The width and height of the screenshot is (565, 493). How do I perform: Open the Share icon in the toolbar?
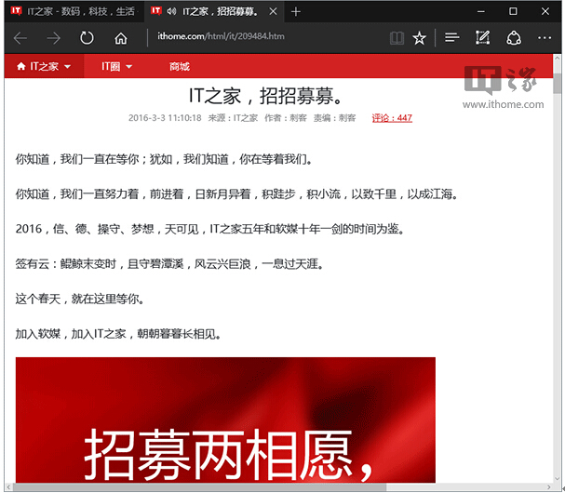[513, 38]
